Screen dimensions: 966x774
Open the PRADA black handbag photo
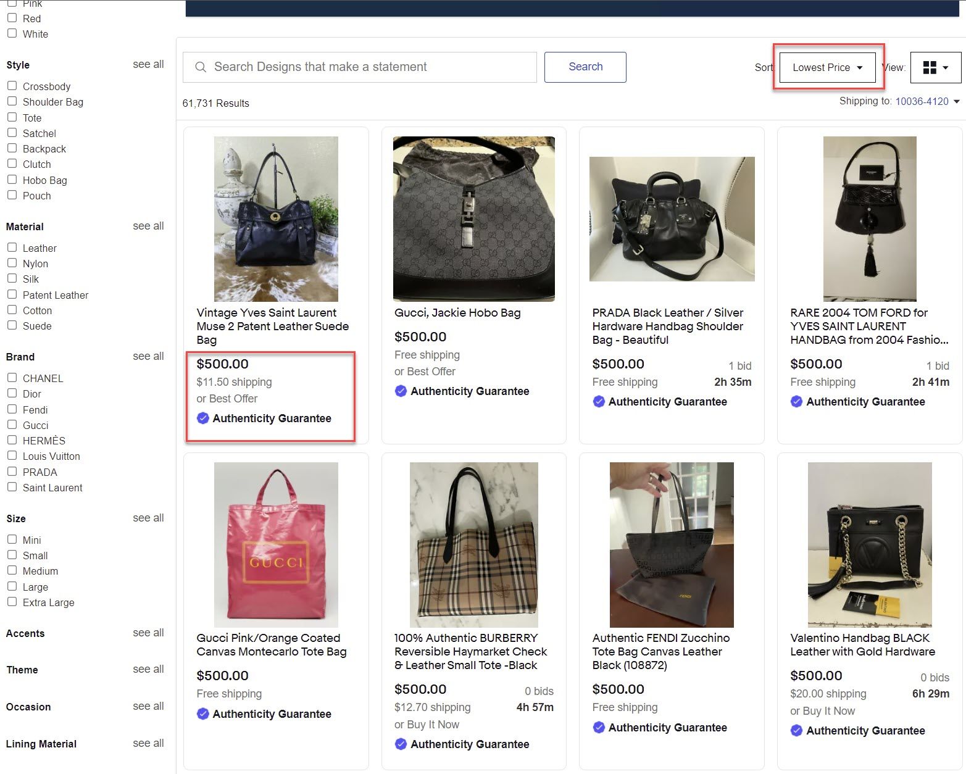point(672,218)
